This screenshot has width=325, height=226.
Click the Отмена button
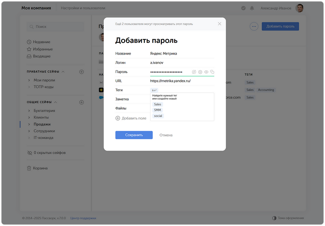(x=166, y=135)
